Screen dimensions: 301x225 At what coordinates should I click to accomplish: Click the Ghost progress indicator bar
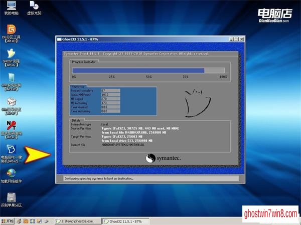pyautogui.click(x=148, y=70)
